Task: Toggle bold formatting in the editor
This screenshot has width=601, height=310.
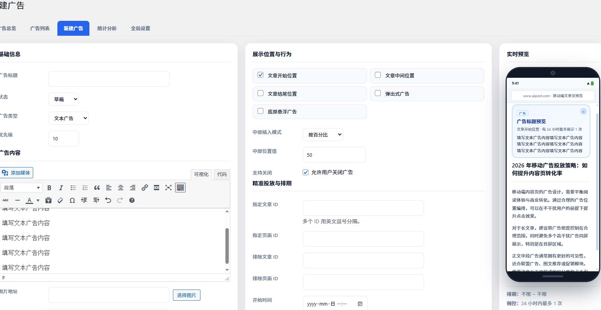Action: [x=49, y=188]
